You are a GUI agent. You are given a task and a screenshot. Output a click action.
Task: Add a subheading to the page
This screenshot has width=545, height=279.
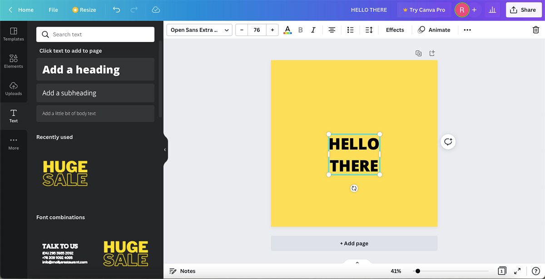pos(95,93)
